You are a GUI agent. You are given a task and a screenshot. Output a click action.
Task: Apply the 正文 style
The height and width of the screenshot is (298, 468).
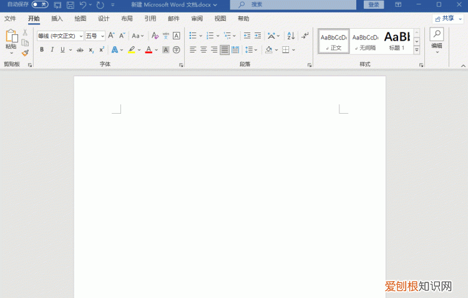tap(334, 41)
